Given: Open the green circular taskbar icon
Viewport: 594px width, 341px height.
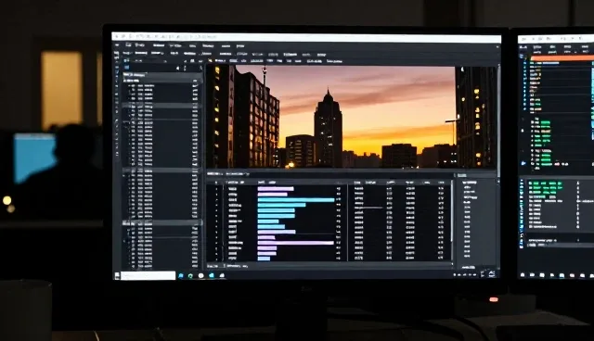Looking at the screenshot, I should (x=190, y=276).
